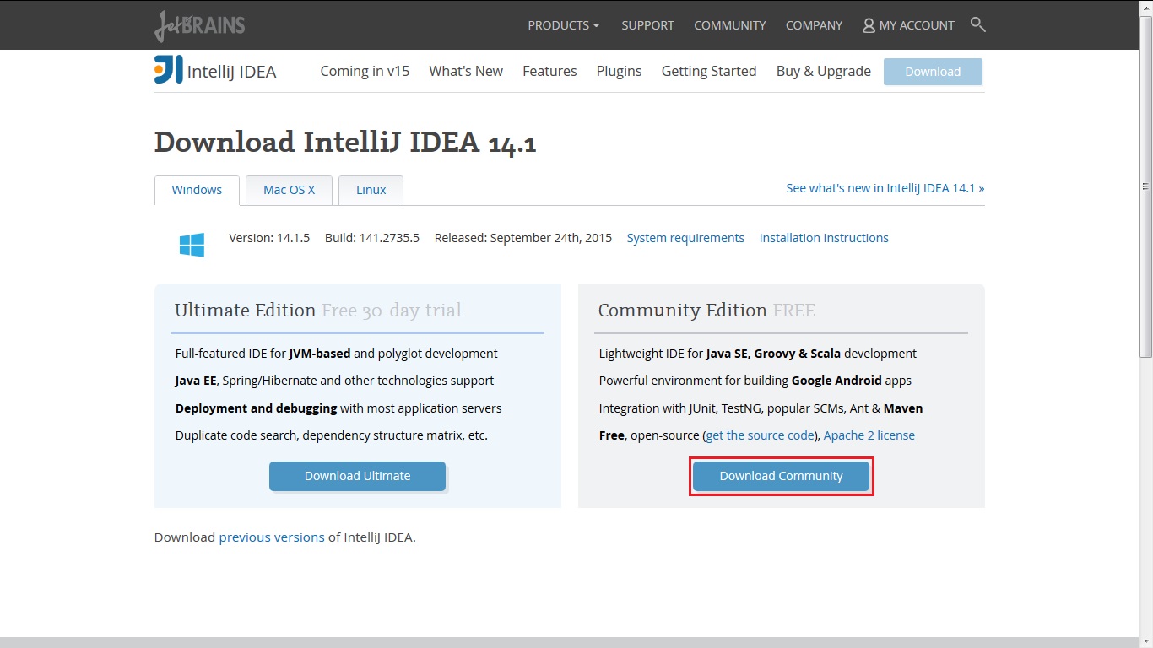Open the Installation Instructions link

[x=824, y=238]
